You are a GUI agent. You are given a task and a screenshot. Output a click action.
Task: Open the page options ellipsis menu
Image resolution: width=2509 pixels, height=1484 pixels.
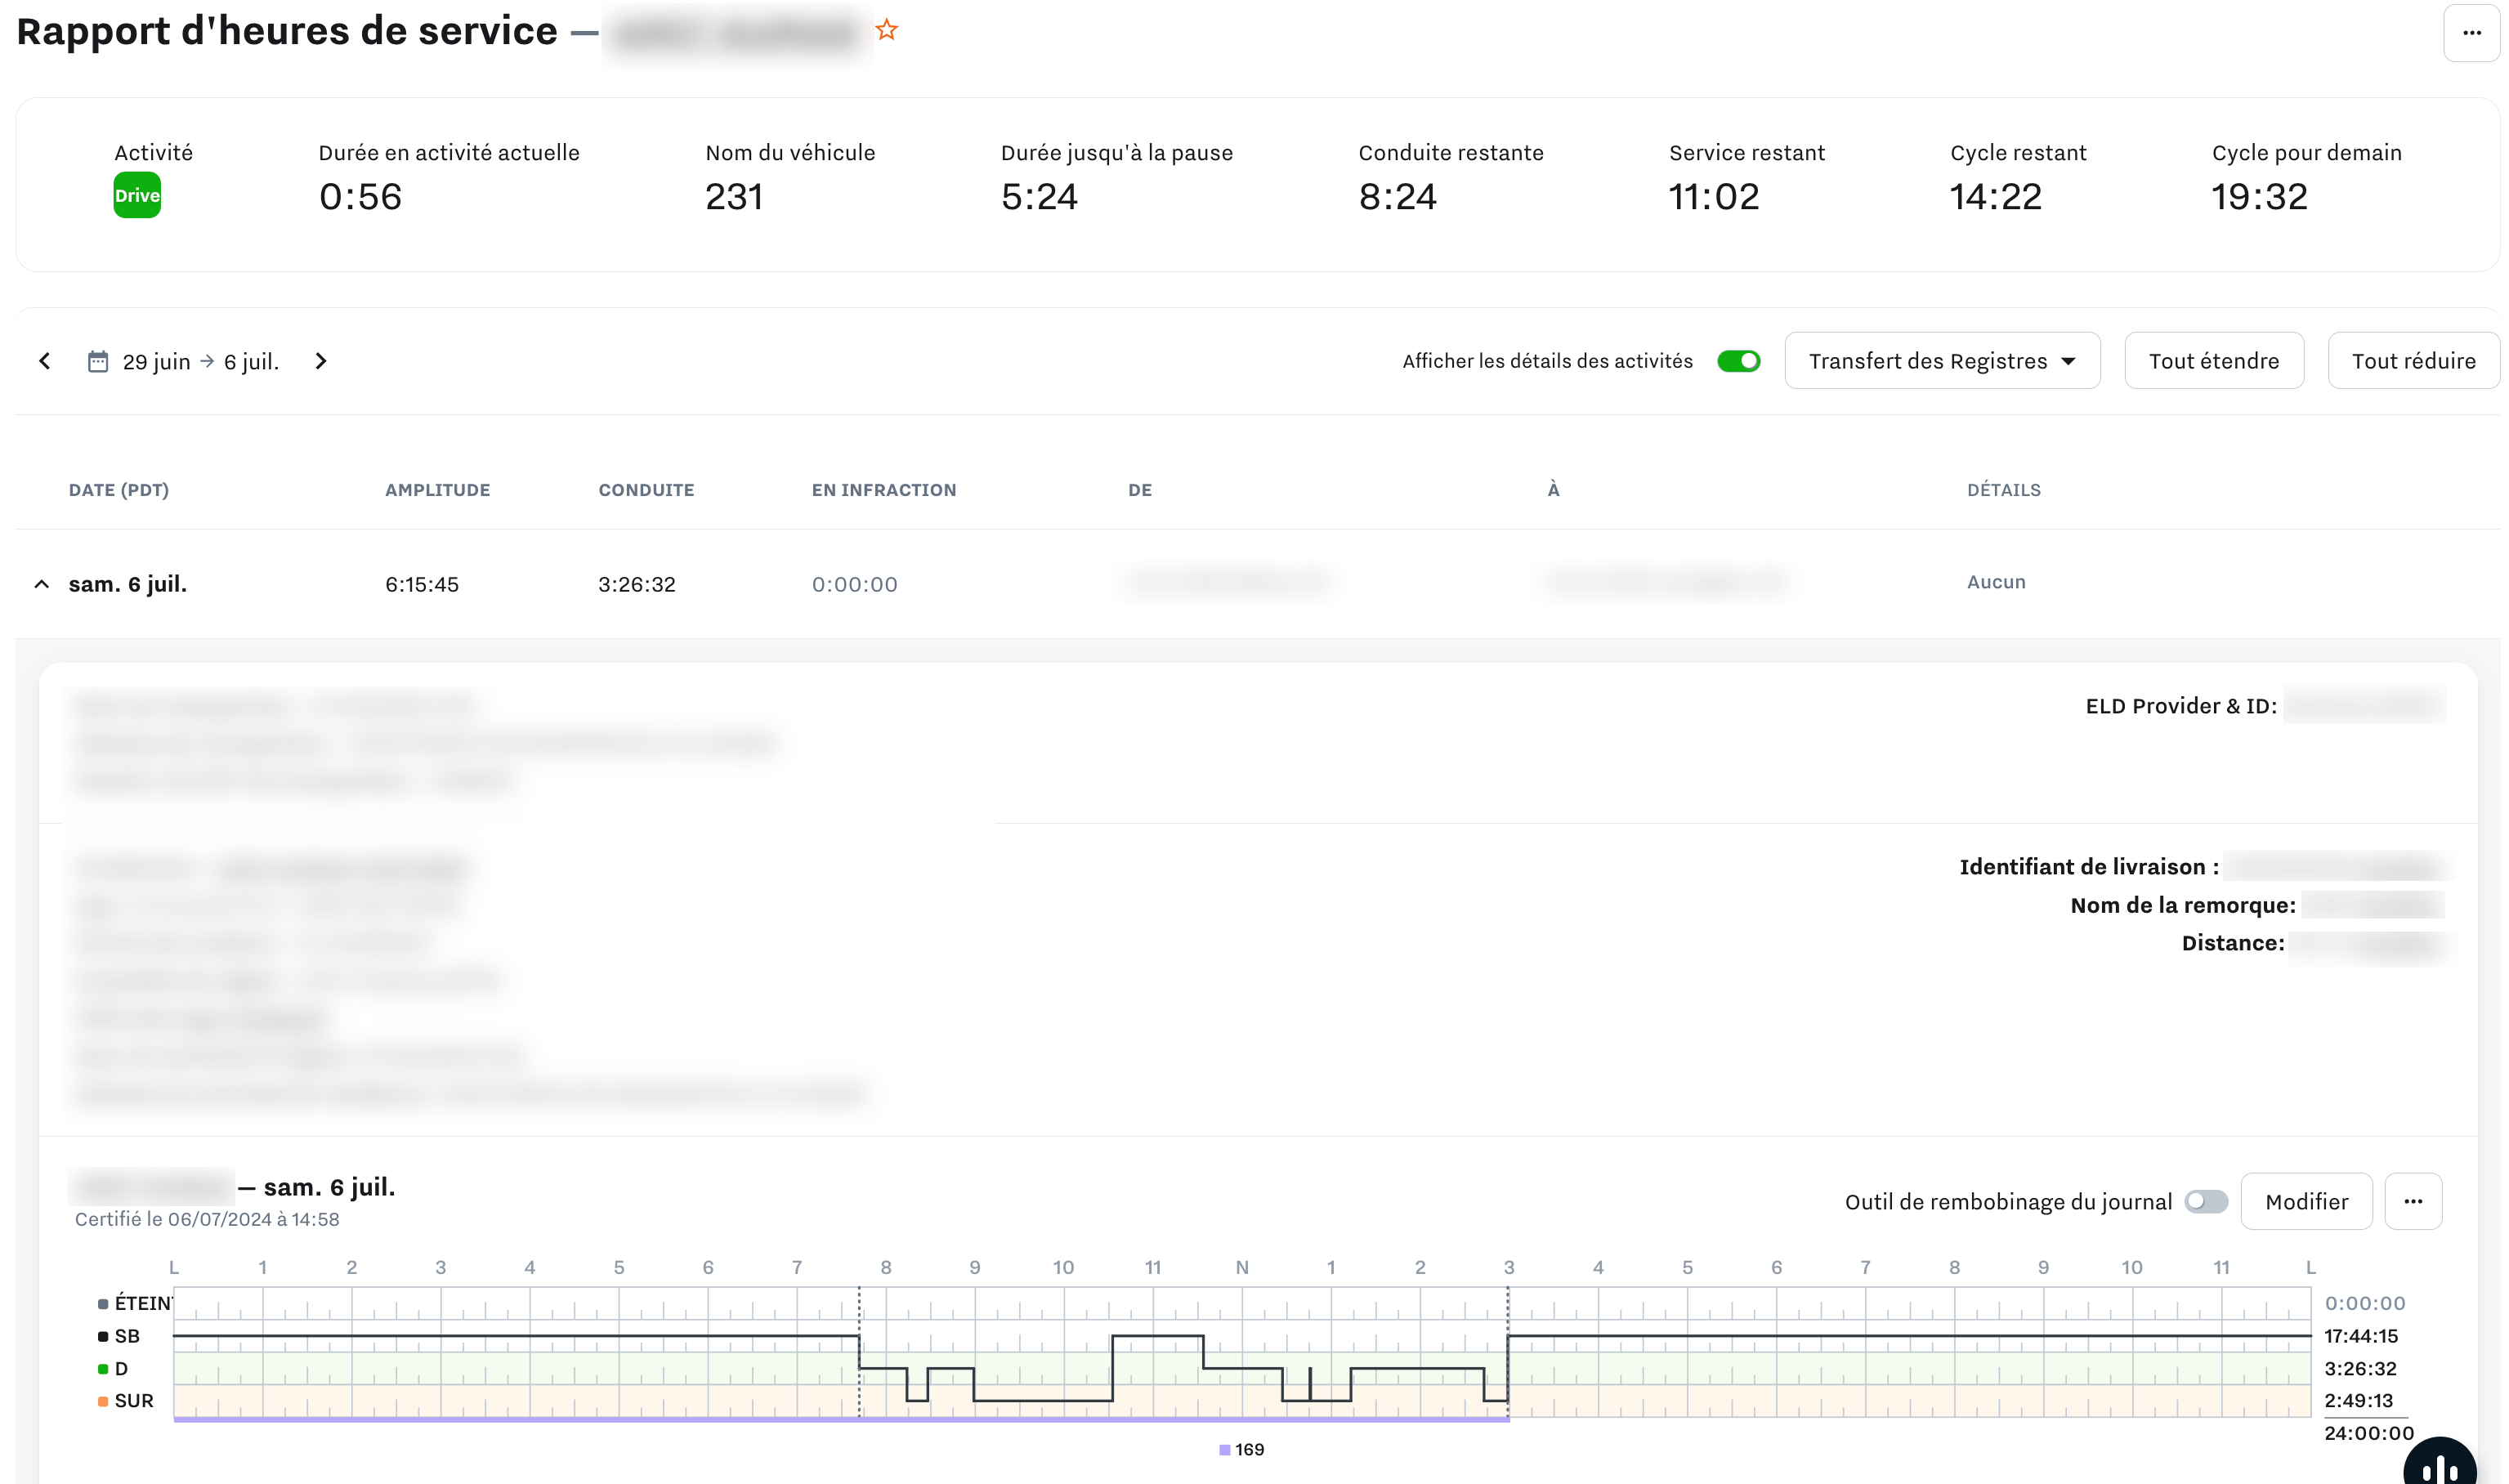[x=2471, y=33]
